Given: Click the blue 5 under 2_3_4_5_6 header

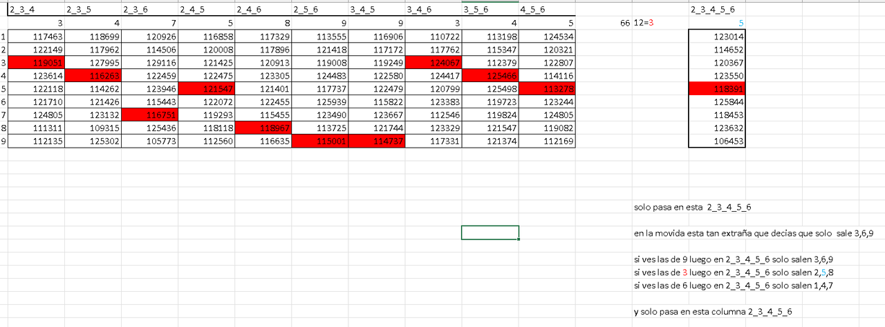Looking at the screenshot, I should click(717, 23).
